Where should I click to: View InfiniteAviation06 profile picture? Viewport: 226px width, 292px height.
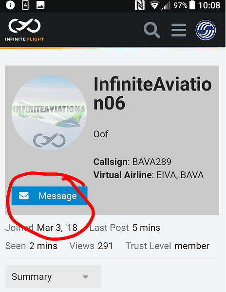pos(49,113)
